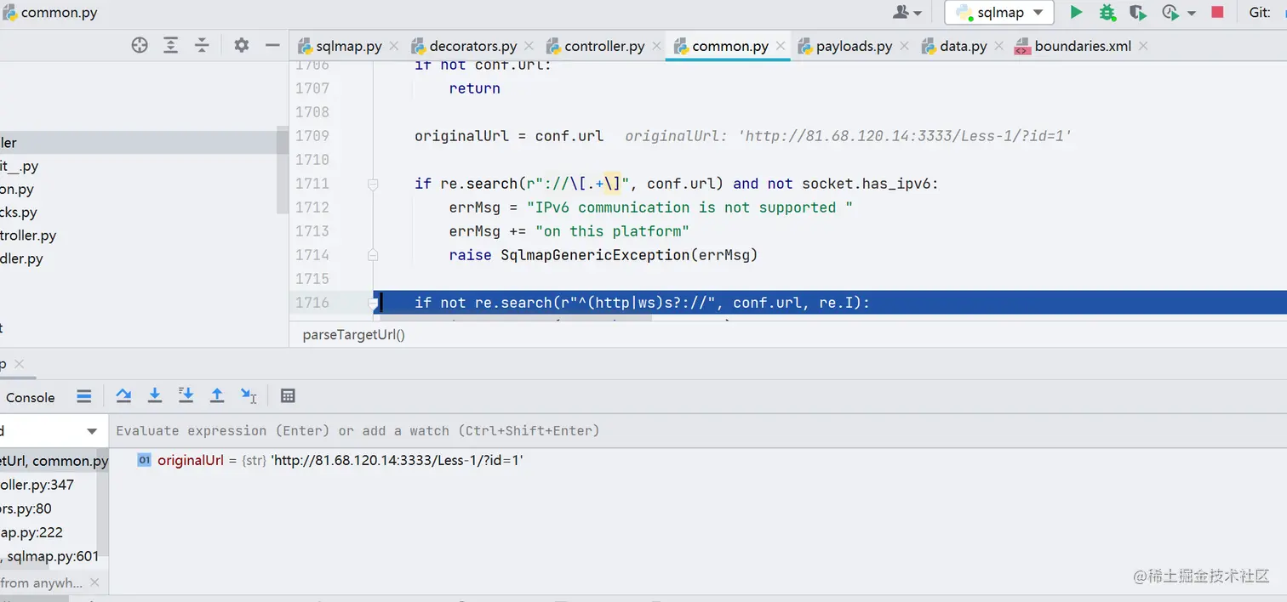The height and width of the screenshot is (602, 1287).
Task: Stop the running process with red square
Action: (1217, 12)
